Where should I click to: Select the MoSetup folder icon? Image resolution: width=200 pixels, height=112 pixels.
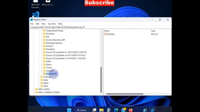point(44,34)
